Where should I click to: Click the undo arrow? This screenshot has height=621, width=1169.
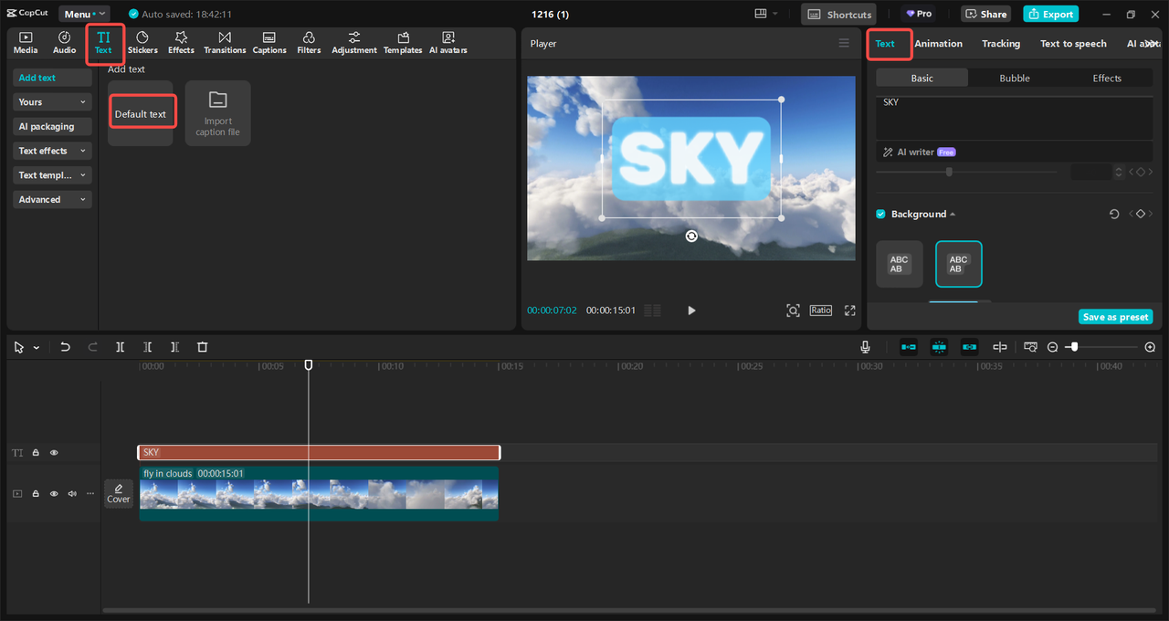65,347
